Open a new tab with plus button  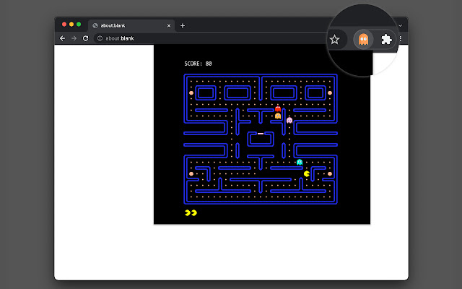(183, 26)
